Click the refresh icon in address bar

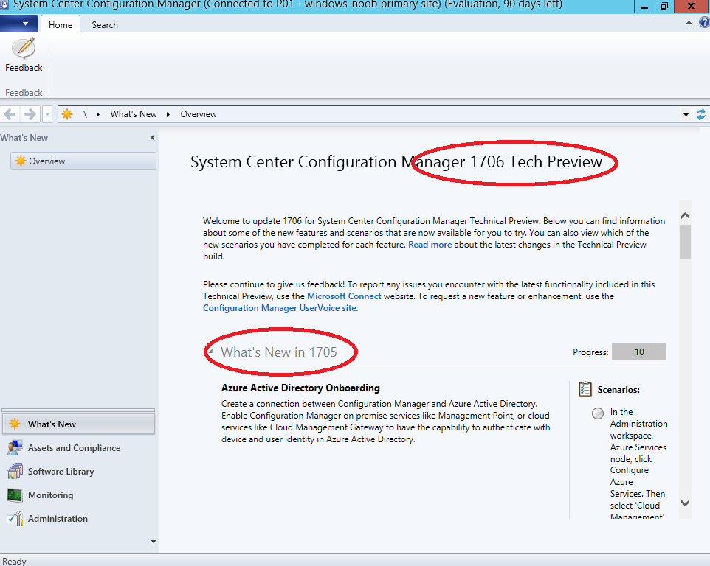pos(701,114)
